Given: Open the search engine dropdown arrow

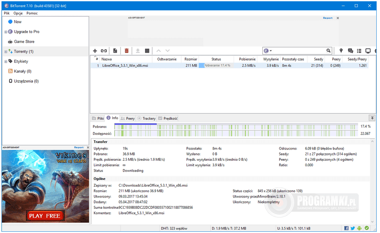Looking at the screenshot, I should click(x=271, y=51).
